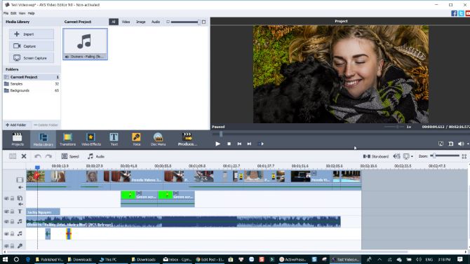Select the Samples folder

pyautogui.click(x=32, y=84)
